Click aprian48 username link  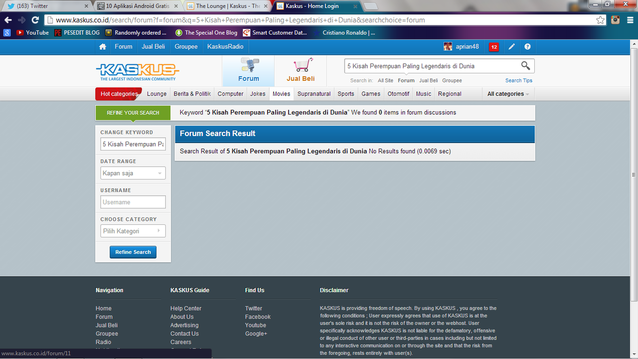(x=467, y=47)
